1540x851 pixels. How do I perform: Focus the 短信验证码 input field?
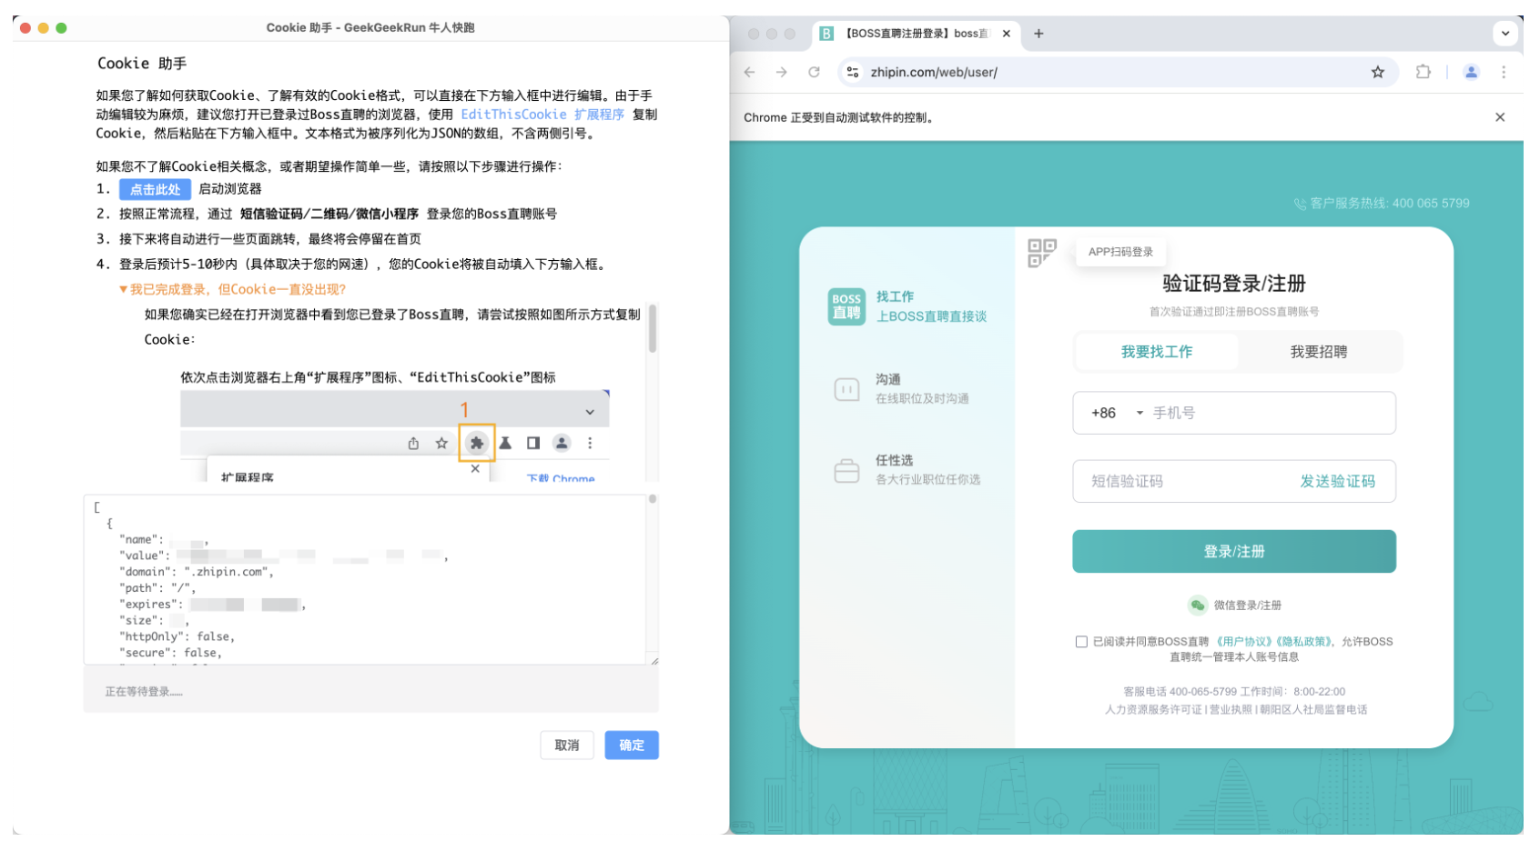tap(1183, 481)
